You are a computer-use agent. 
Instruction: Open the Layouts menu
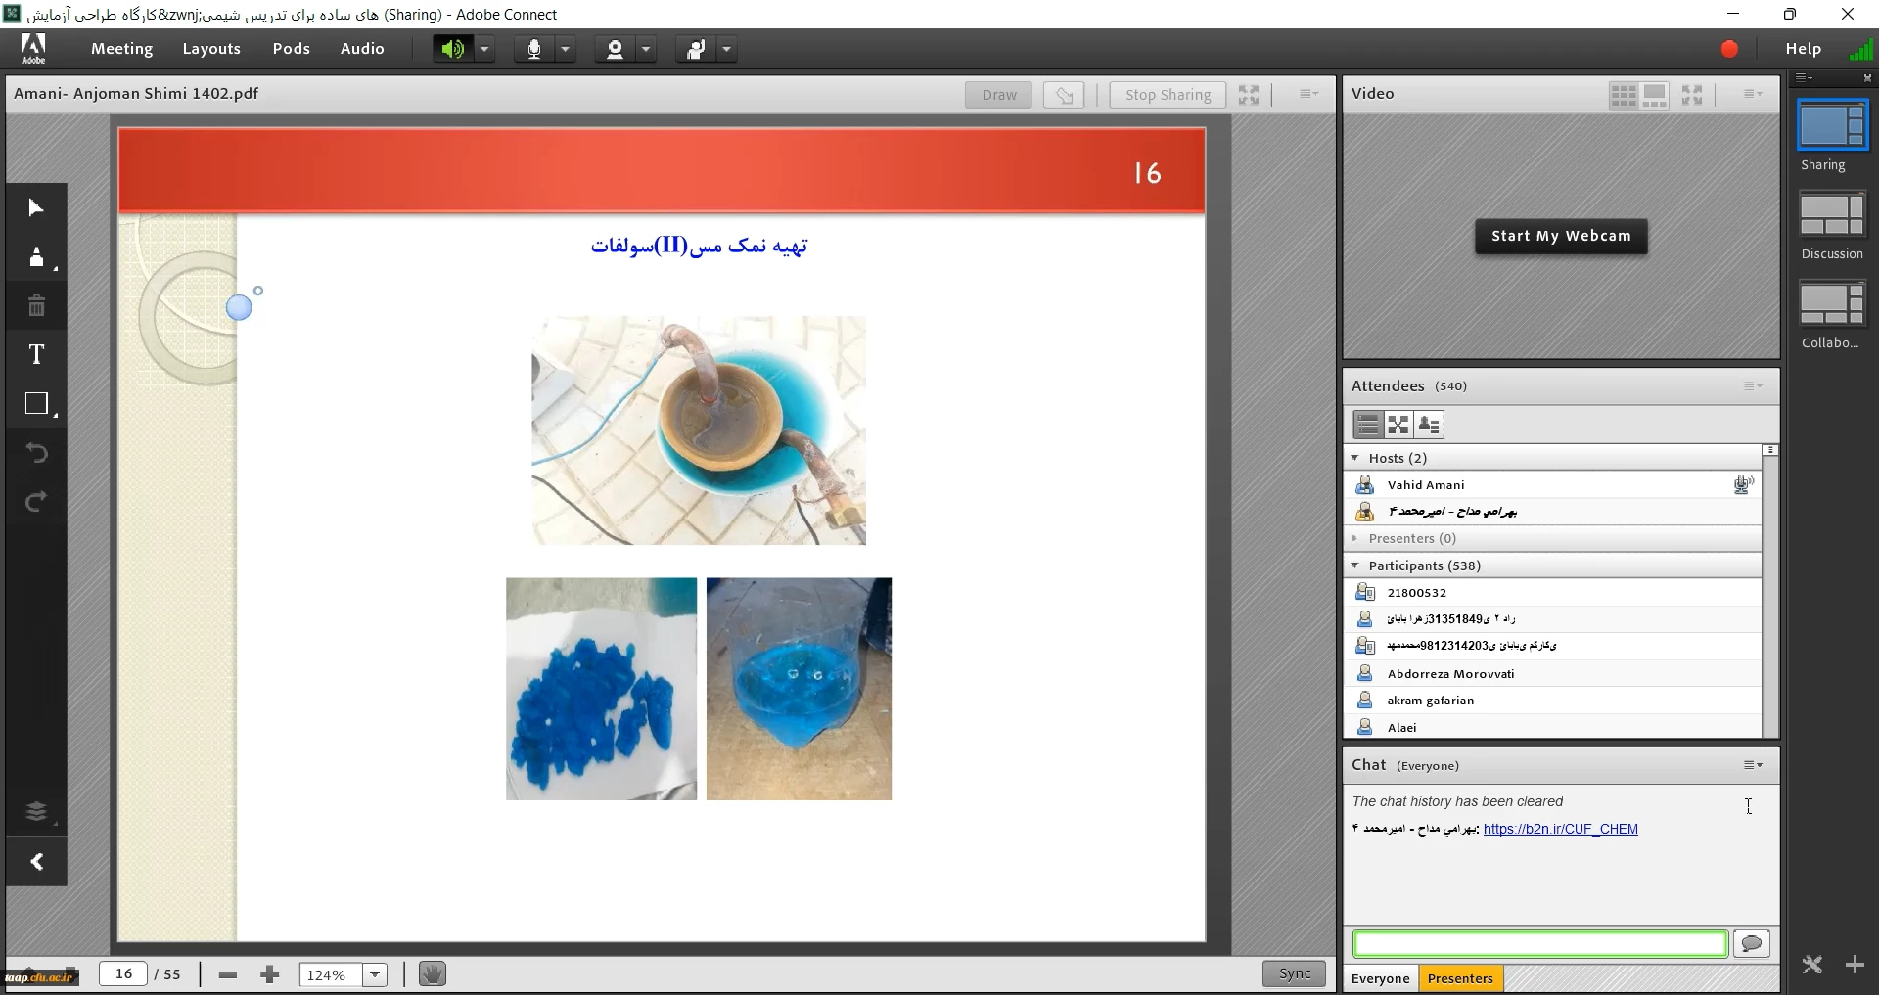[211, 49]
